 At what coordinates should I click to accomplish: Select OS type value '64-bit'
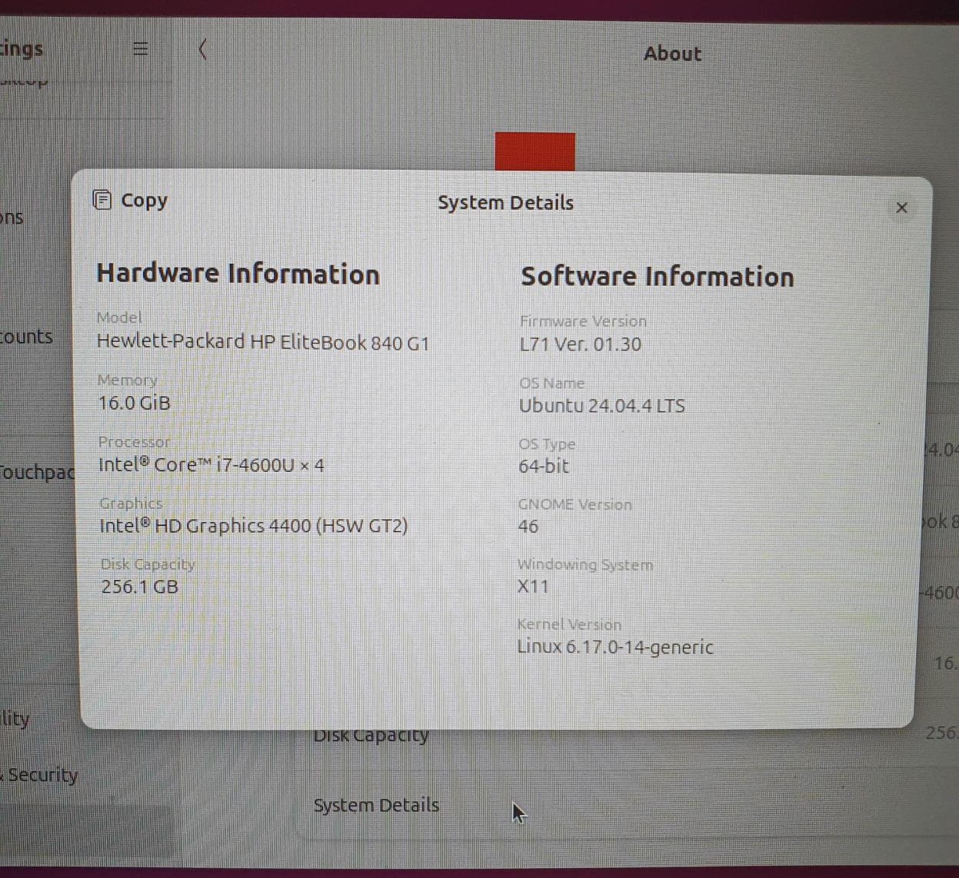tap(544, 466)
